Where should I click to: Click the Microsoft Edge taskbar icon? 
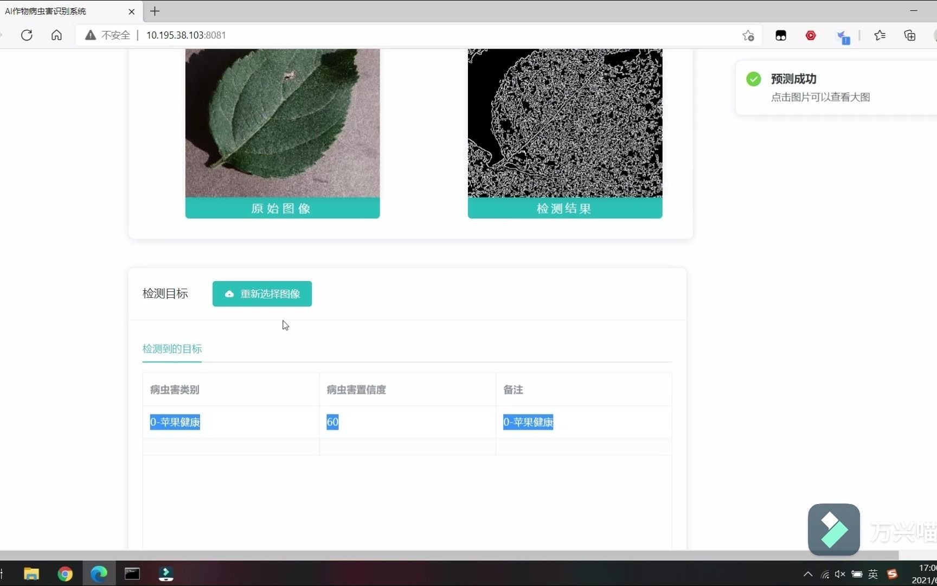tap(99, 574)
